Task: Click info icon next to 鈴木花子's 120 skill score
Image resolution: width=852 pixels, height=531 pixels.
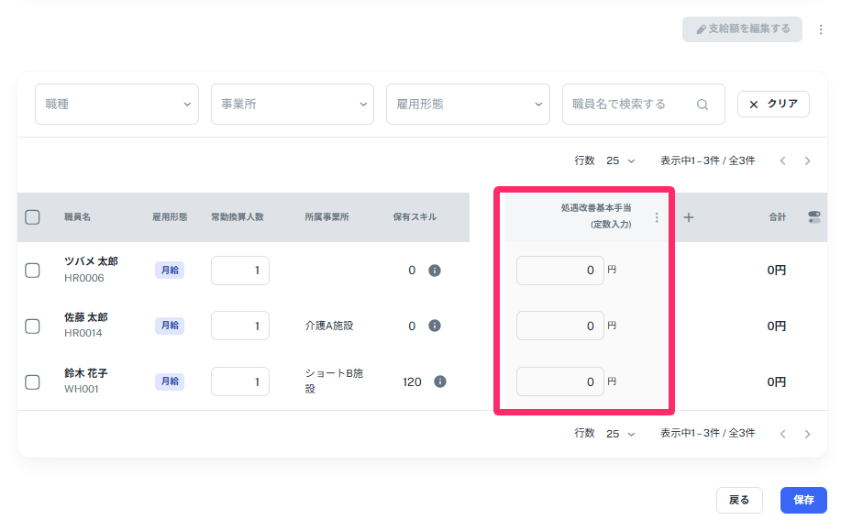Action: tap(438, 381)
